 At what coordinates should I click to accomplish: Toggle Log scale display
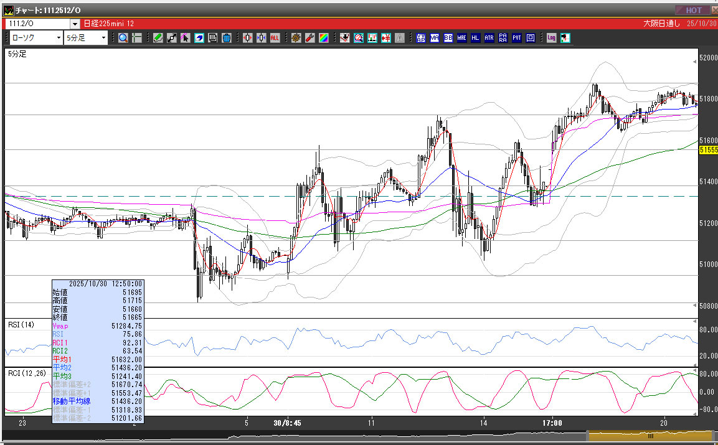tap(551, 38)
